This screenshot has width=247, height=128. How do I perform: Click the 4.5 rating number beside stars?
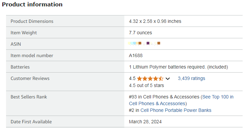pyautogui.click(x=132, y=78)
